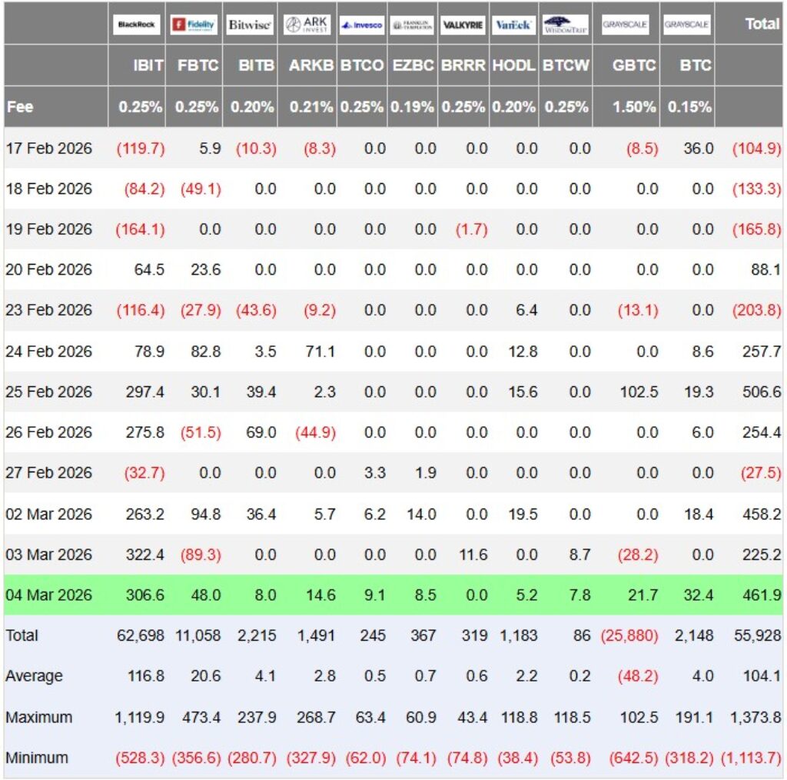Screen dimensions: 787x780
Task: Click the Franklin Templeton logo
Action: (x=412, y=25)
